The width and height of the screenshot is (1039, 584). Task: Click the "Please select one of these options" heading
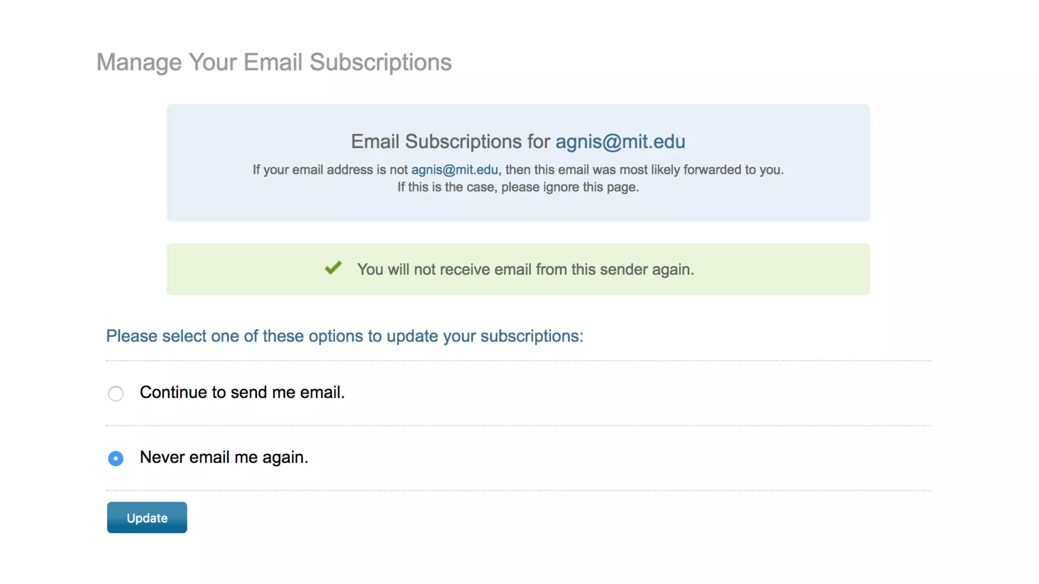[344, 336]
